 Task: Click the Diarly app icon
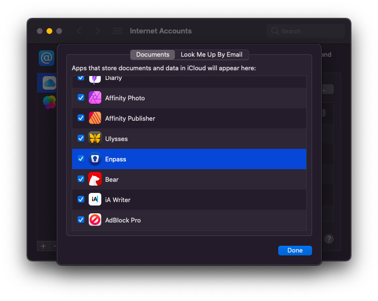click(x=94, y=79)
